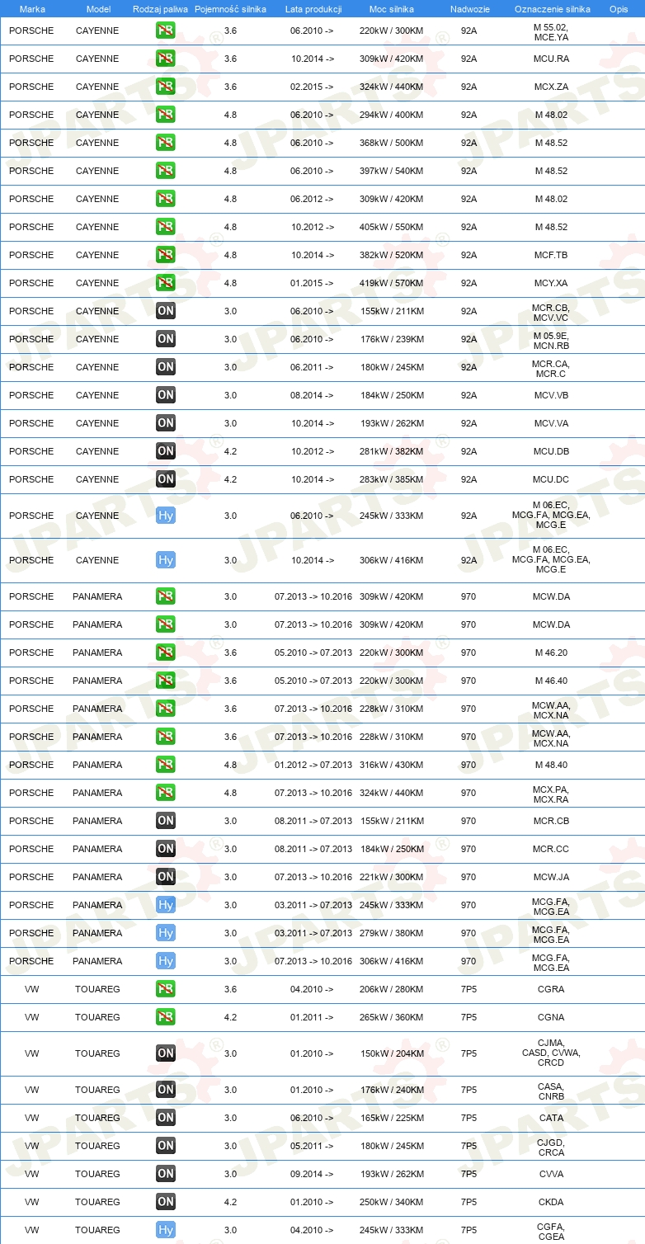
Task: Select the ON icon in the CASA, CNRB row
Action: coord(166,1090)
